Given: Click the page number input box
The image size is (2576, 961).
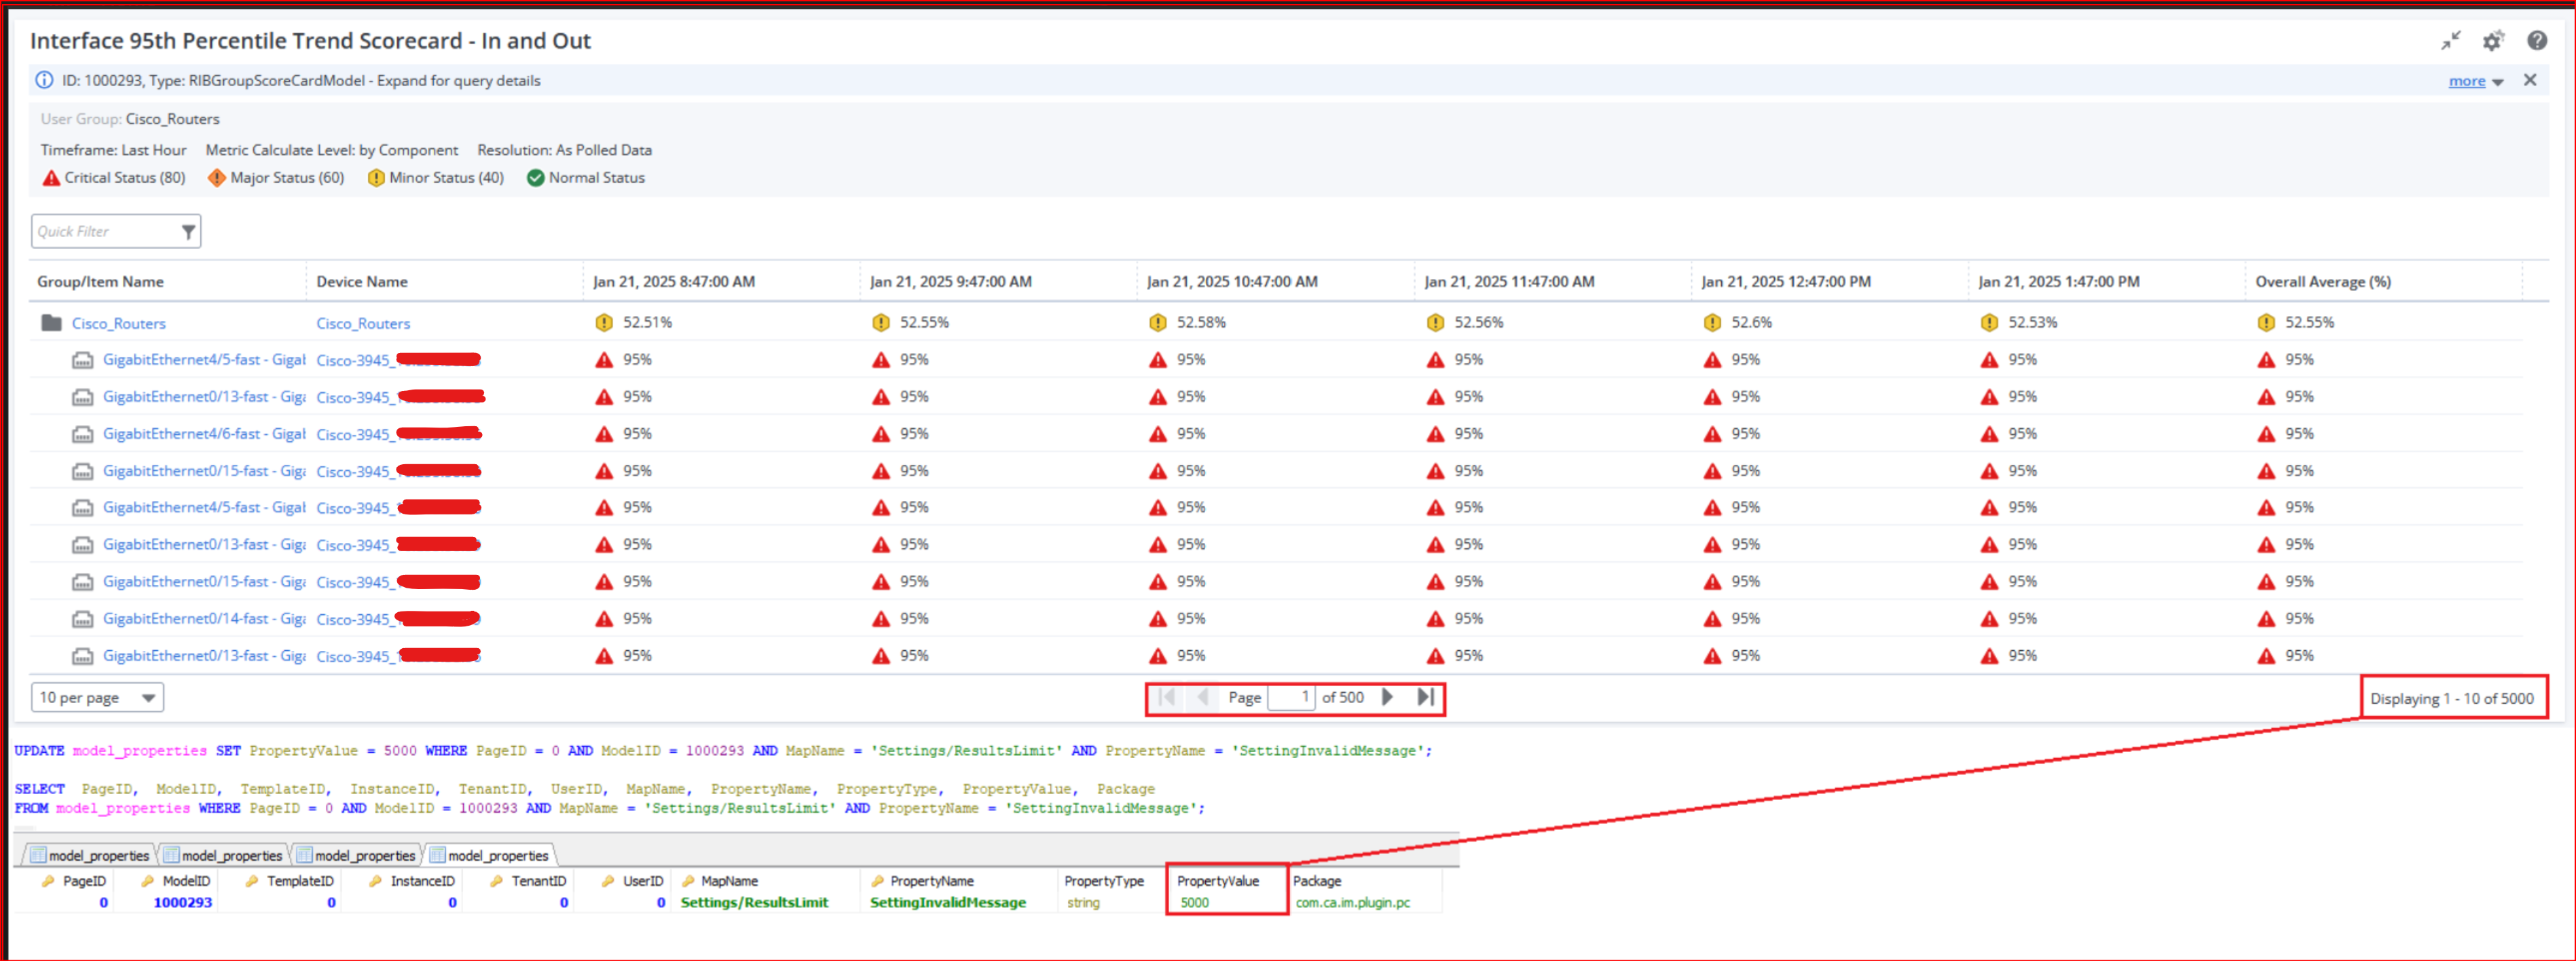Looking at the screenshot, I should click(x=1290, y=697).
